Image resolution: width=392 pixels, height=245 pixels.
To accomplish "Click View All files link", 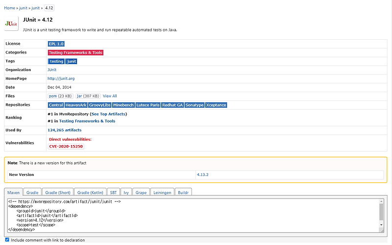I will [110, 96].
